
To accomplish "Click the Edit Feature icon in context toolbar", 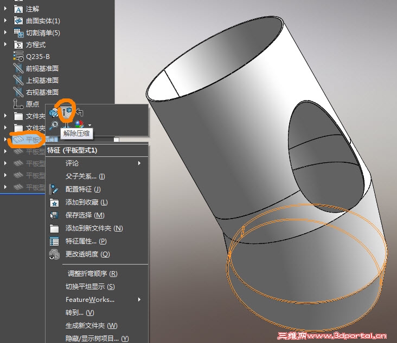I will click(54, 113).
